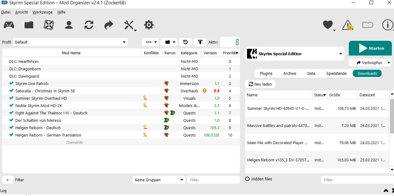Viewport: 394px width, 196px height.
Task: Click the Neu laden button
Action: (260, 84)
